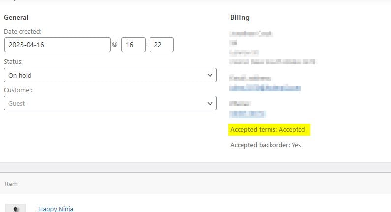Click the Customer field label

click(18, 90)
